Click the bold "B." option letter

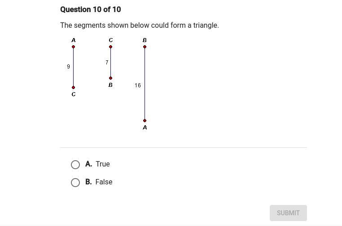[x=88, y=182]
